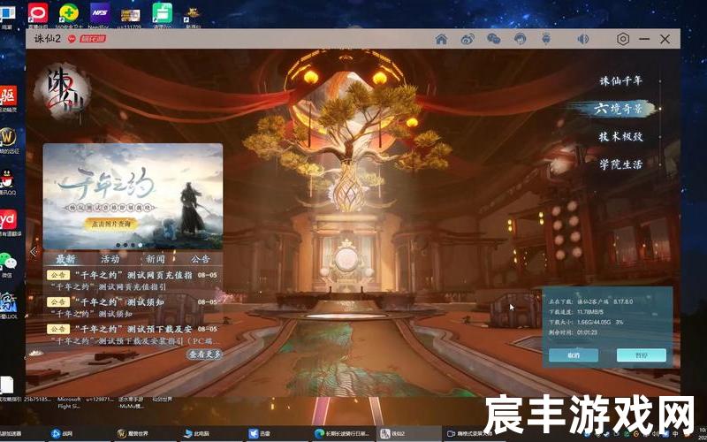Click the 诛仙 ink logo
707x442 pixels.
point(63,91)
